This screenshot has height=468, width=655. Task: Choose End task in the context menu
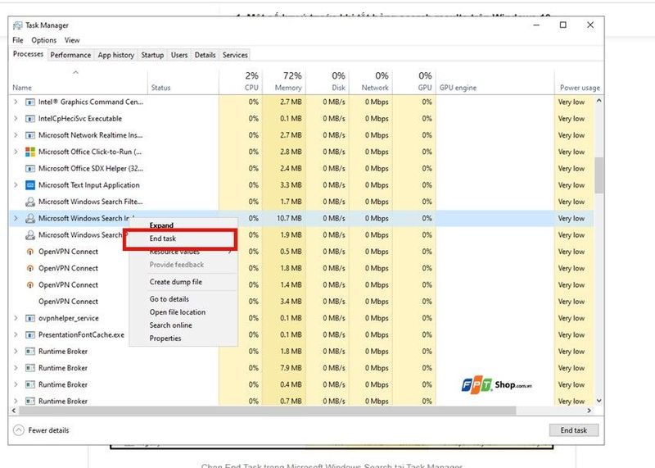coord(181,239)
